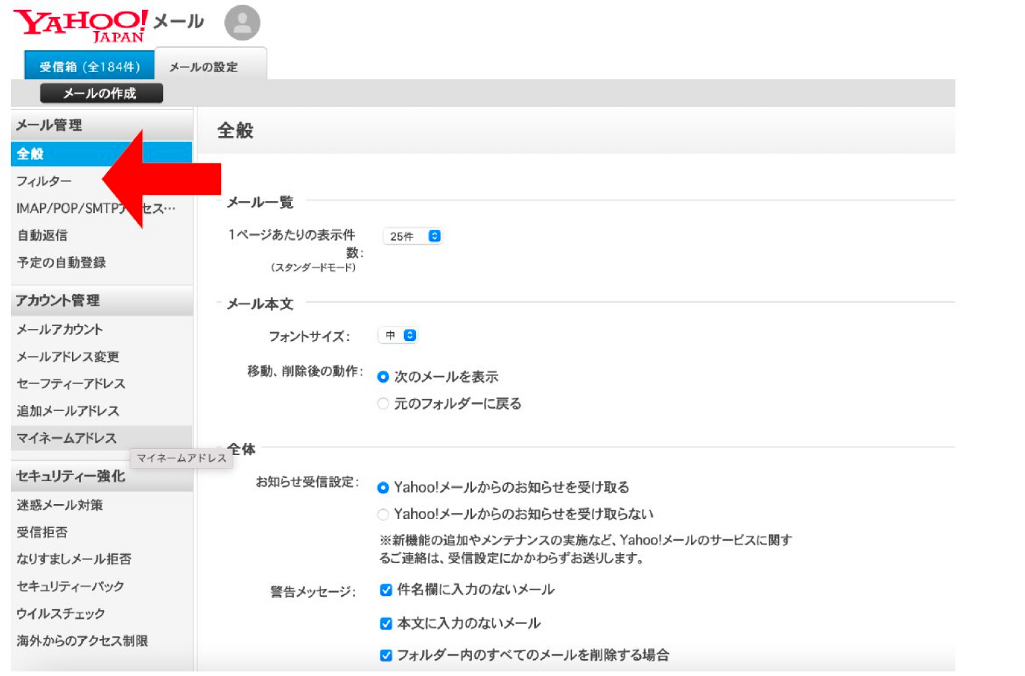Select 次のメールを表示 radio button
1025x676 pixels.
(x=383, y=376)
